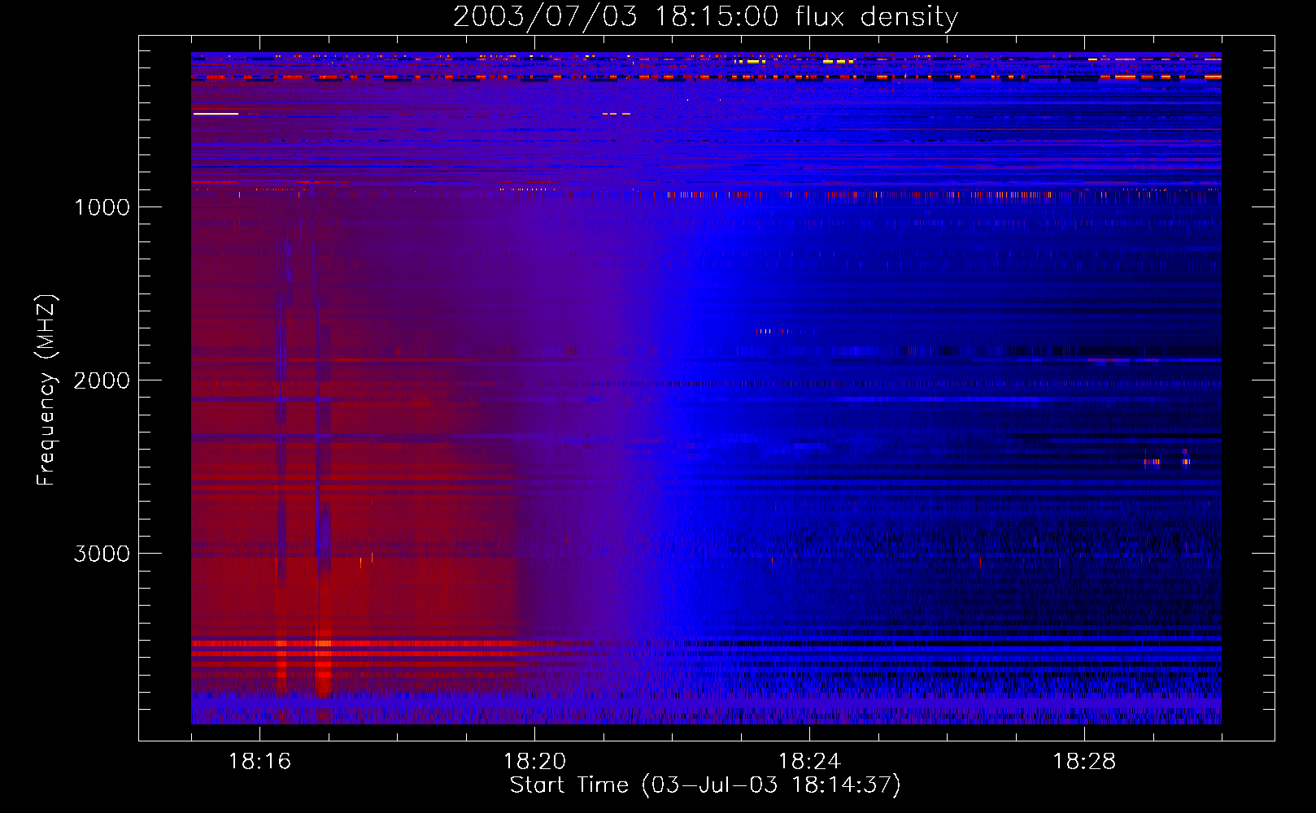Click the bright red band below 3500 MHz
This screenshot has height=813, width=1316.
358,643
